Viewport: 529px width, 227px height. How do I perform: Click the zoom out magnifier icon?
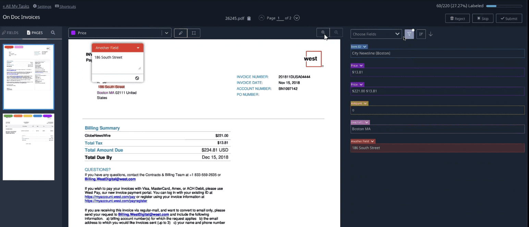[x=336, y=33]
